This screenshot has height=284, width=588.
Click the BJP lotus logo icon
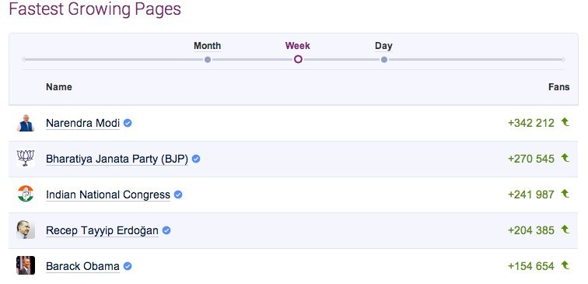pos(26,159)
